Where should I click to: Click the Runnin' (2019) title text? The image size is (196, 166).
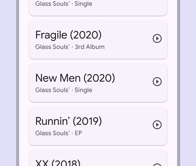click(68, 121)
